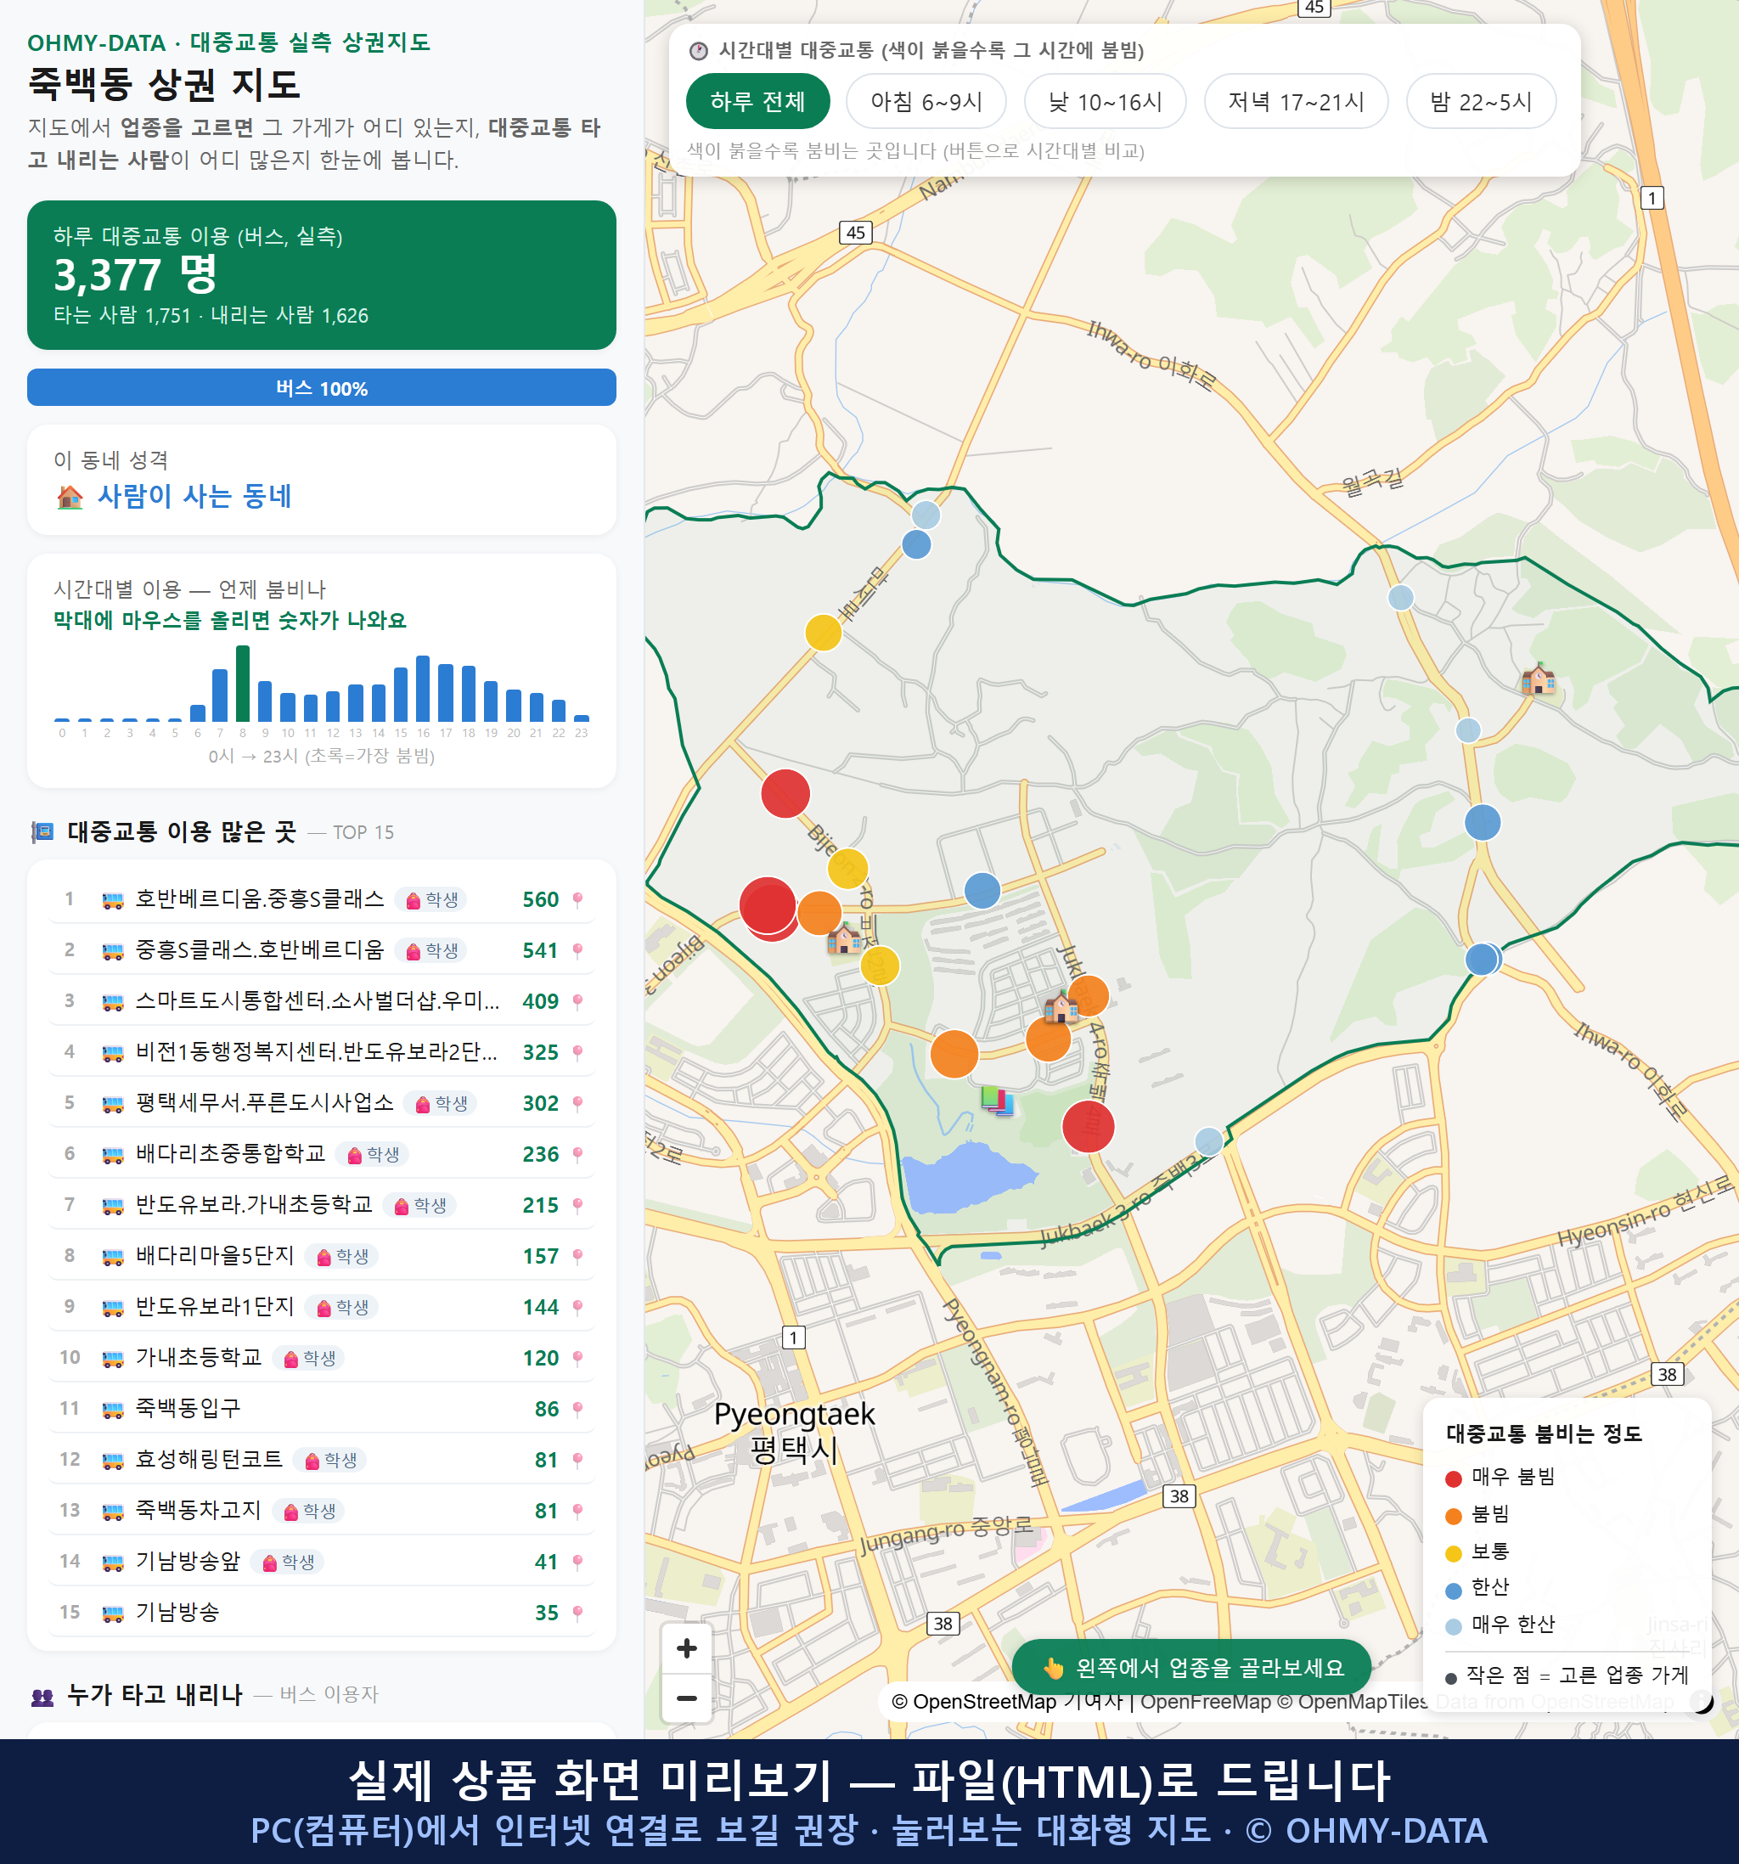Click the blue 한산 legend swatch
Screen dimensions: 1739x1864
(x=1454, y=1591)
